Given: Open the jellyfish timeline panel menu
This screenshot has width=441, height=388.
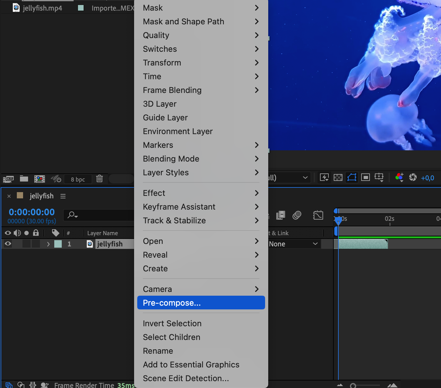Looking at the screenshot, I should 63,196.
